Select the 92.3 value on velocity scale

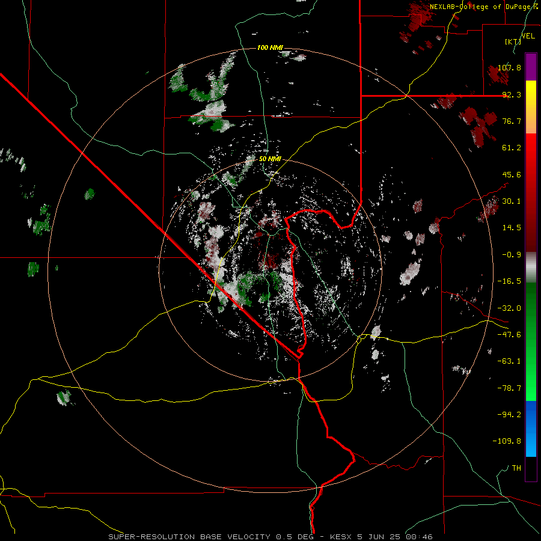point(512,94)
